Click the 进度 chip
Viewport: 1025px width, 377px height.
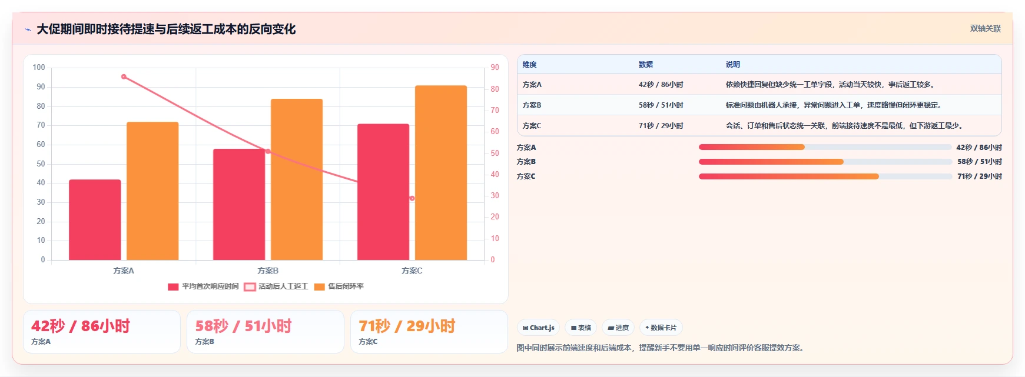coord(618,328)
